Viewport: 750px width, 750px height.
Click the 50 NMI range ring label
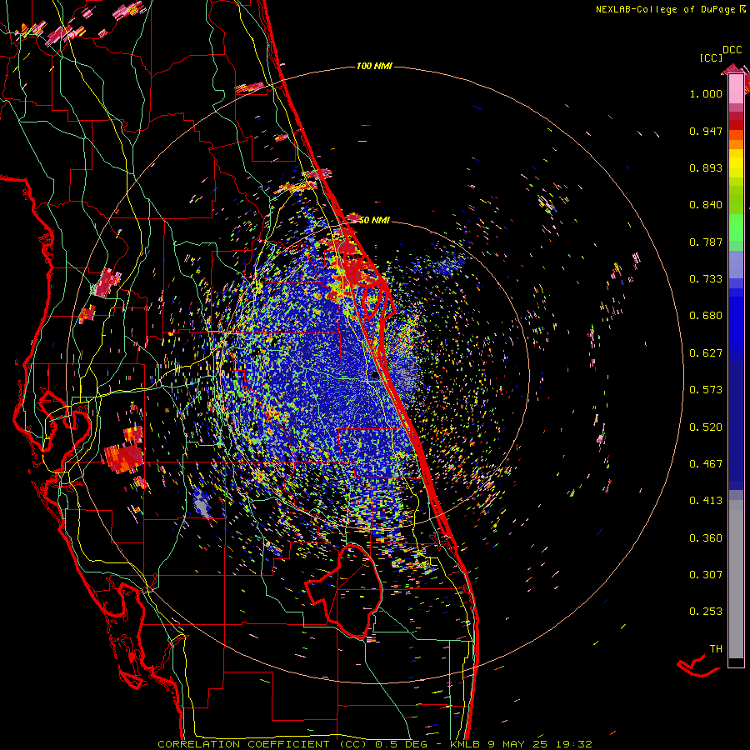click(x=374, y=221)
